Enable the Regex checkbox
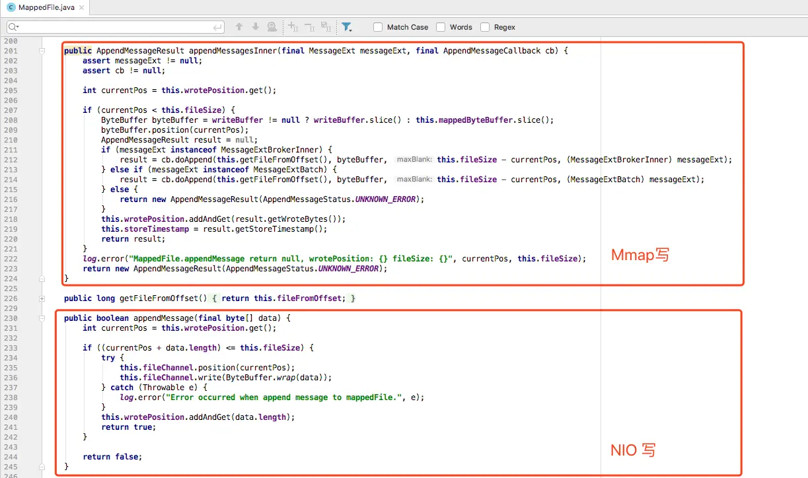Screen dimensions: 808x478 (485, 27)
